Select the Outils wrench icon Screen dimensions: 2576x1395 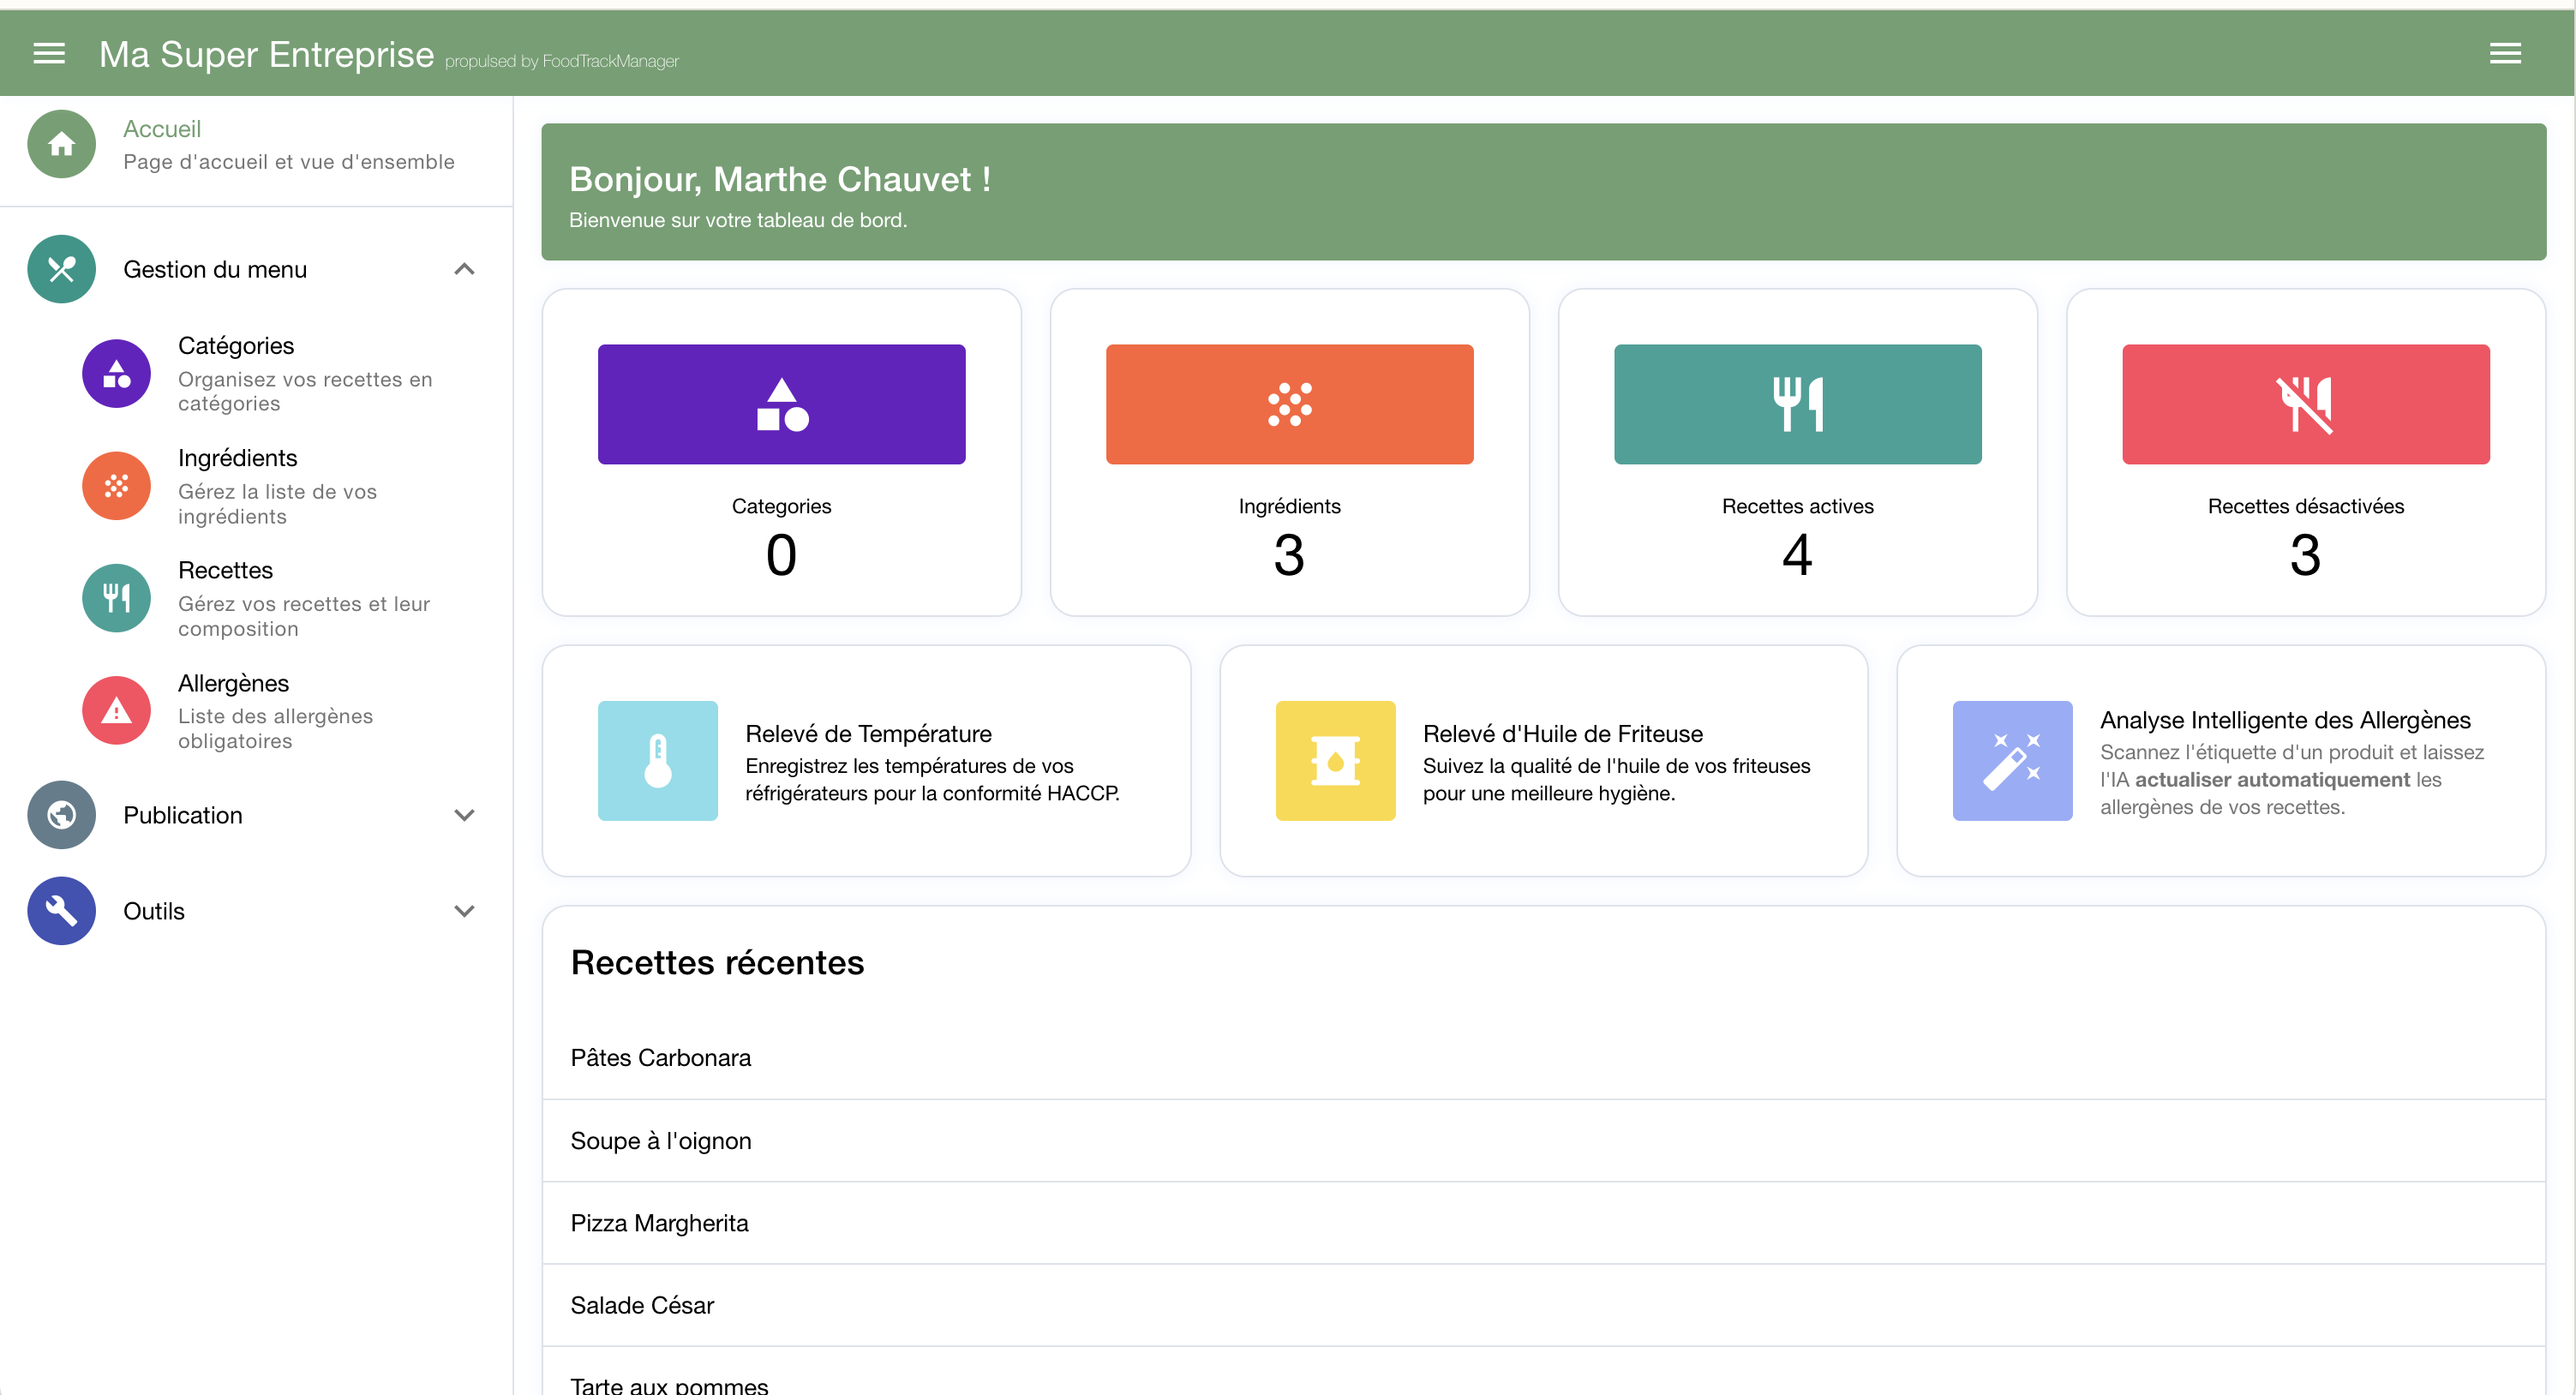tap(60, 910)
